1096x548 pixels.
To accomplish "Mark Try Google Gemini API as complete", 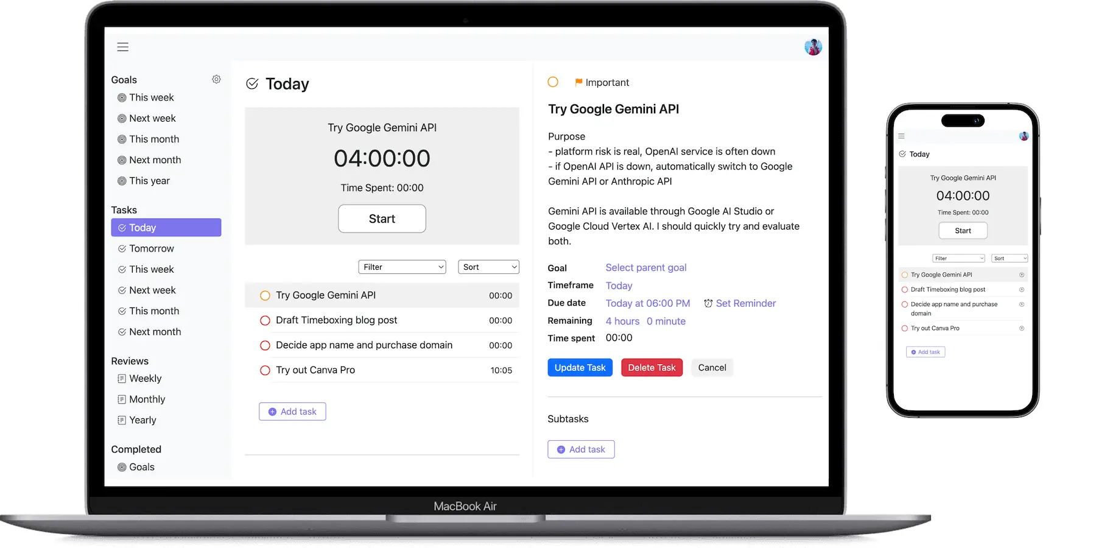I will (x=265, y=295).
